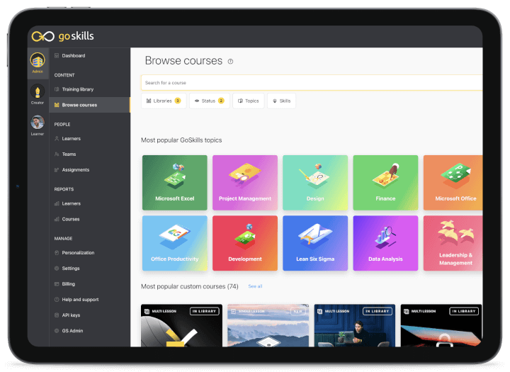This screenshot has height=372, width=510.
Task: Click the Billing card icon
Action: (57, 284)
